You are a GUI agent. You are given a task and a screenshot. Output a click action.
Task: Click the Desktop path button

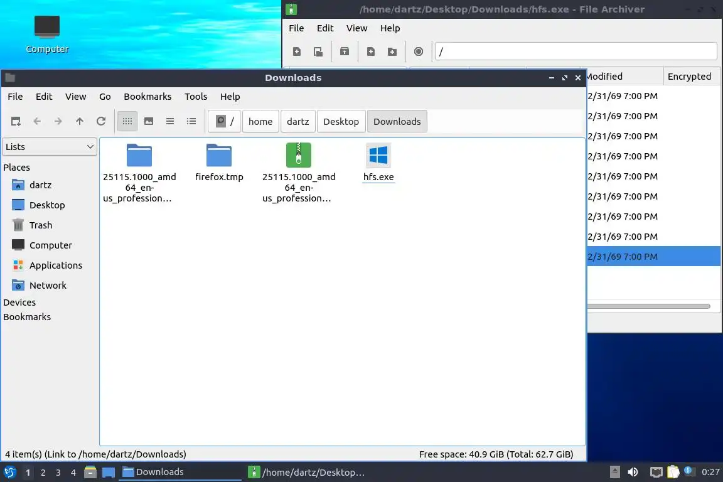(x=341, y=121)
